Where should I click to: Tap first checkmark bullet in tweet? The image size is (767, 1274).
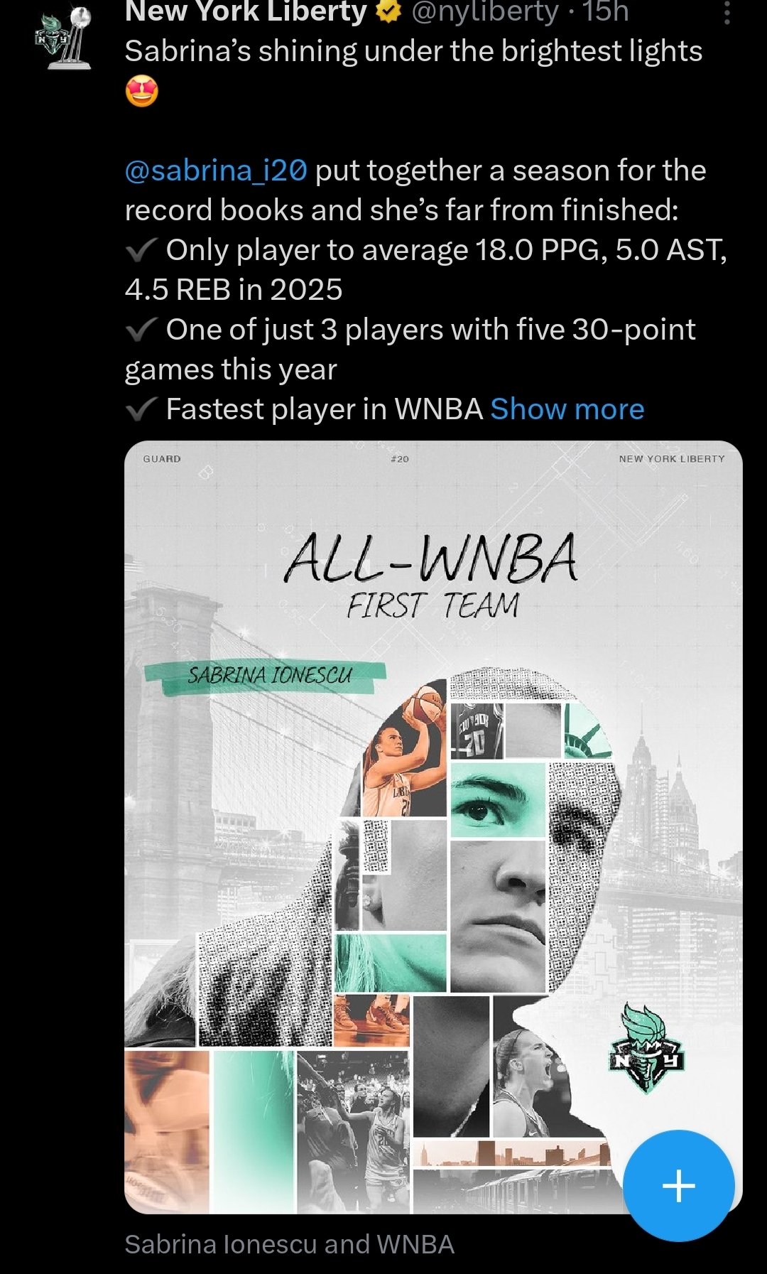(141, 250)
